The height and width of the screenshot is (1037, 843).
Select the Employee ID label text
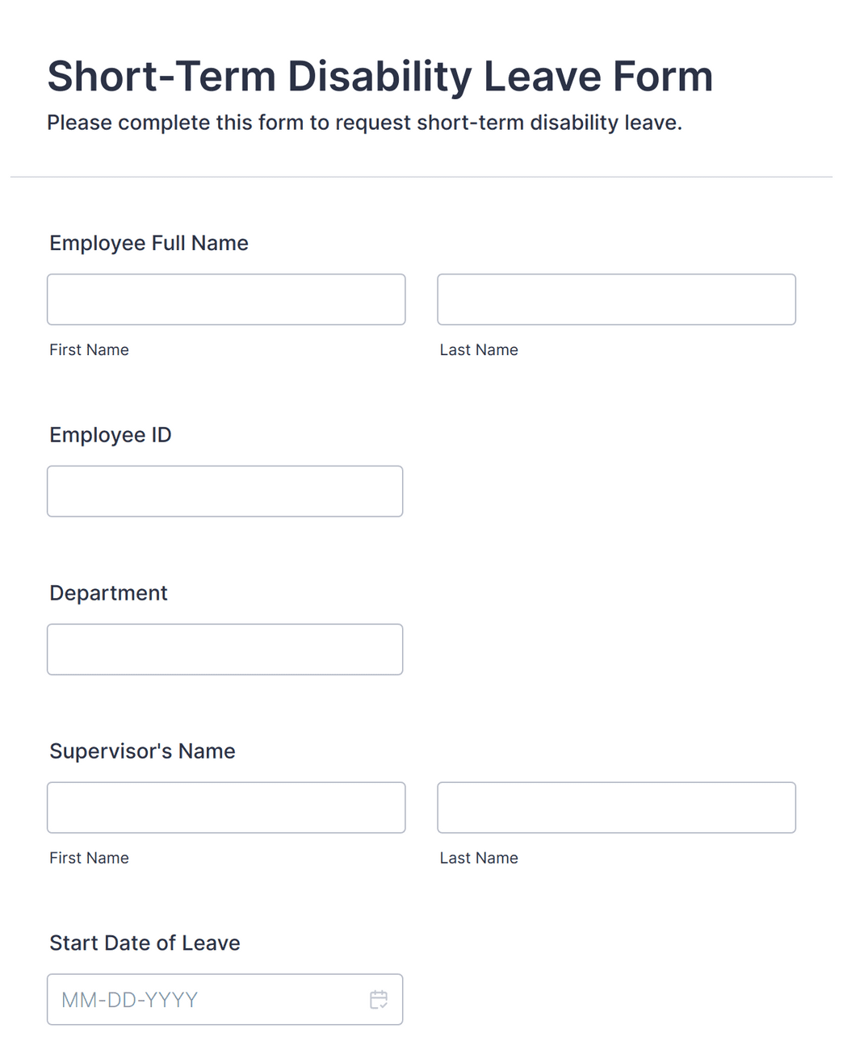coord(111,435)
